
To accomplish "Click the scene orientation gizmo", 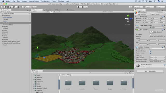I will click(128, 19).
